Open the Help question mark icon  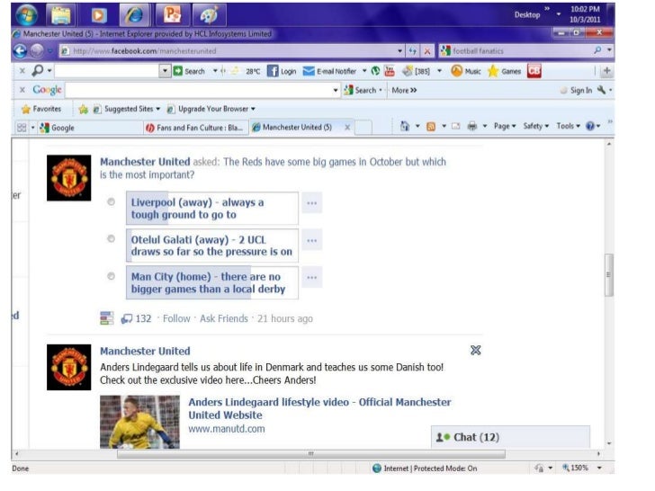[x=590, y=126]
